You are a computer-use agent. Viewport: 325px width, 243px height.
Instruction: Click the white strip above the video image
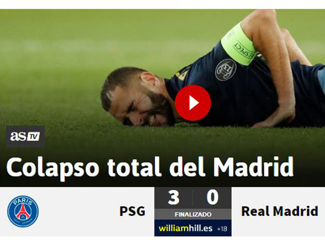[x=162, y=4]
